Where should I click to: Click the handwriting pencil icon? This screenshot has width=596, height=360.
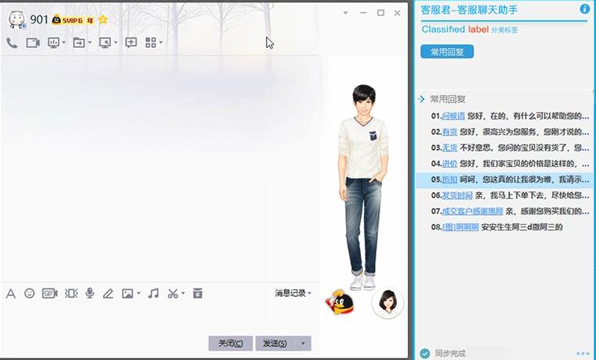point(109,293)
